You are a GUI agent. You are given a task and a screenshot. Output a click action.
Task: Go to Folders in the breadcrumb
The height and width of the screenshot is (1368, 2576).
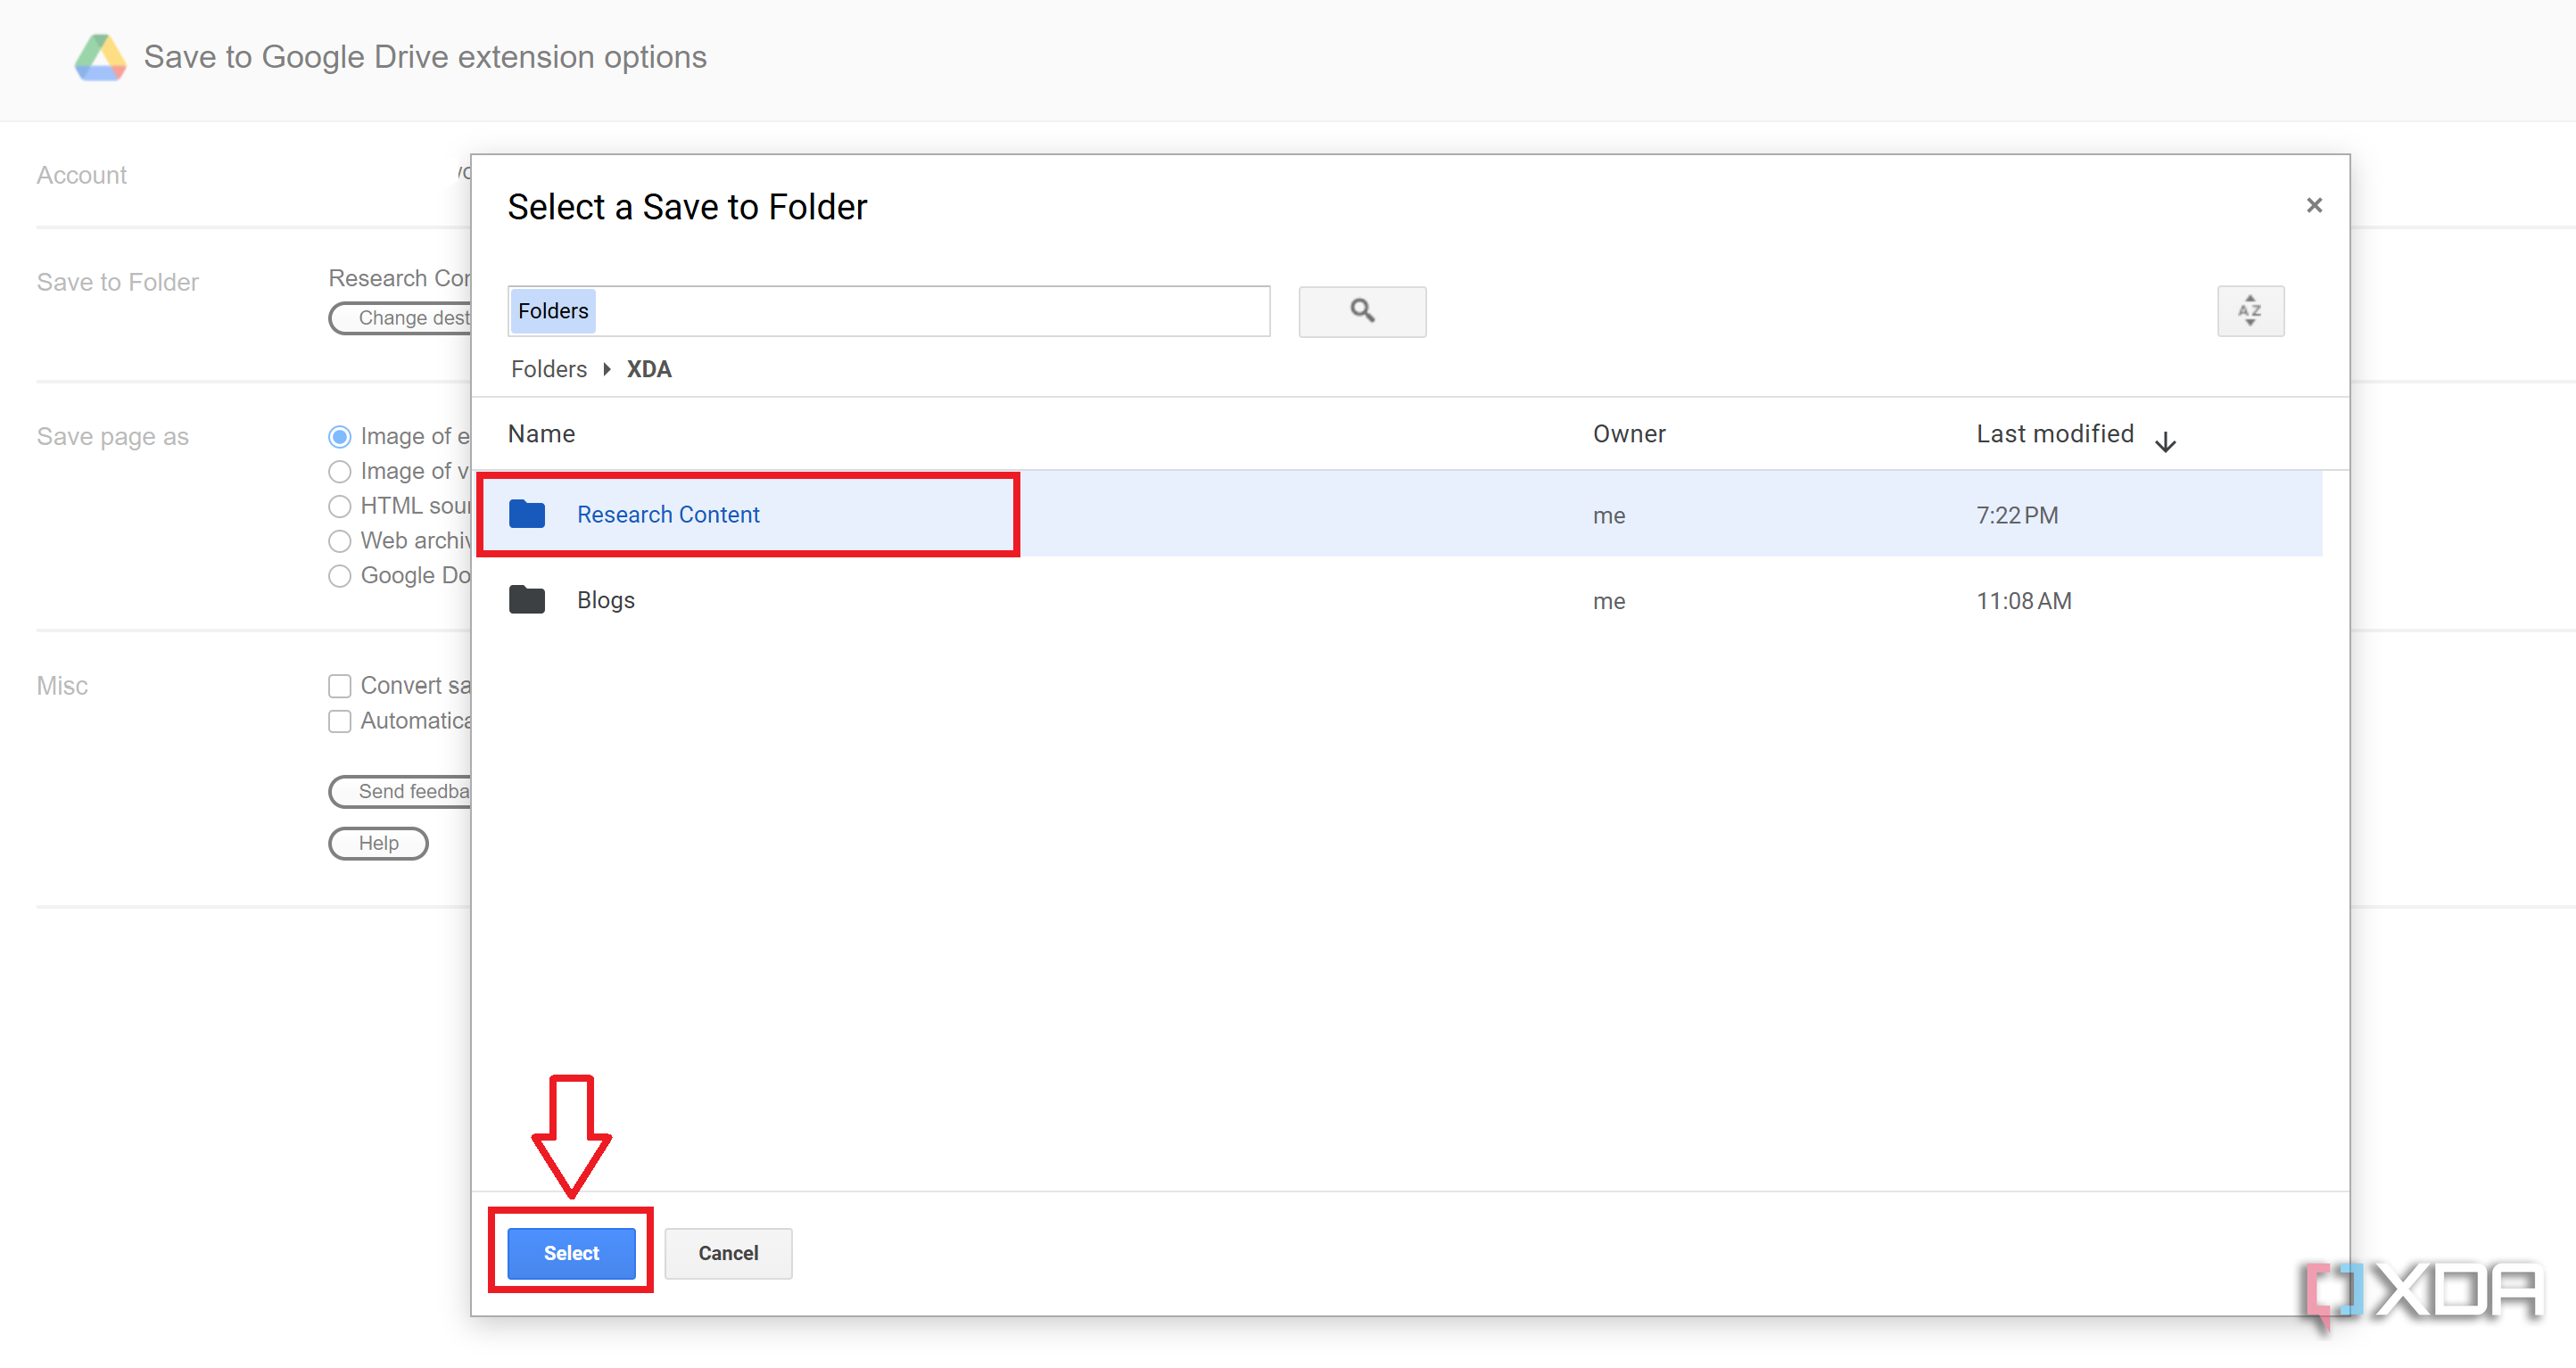point(549,369)
